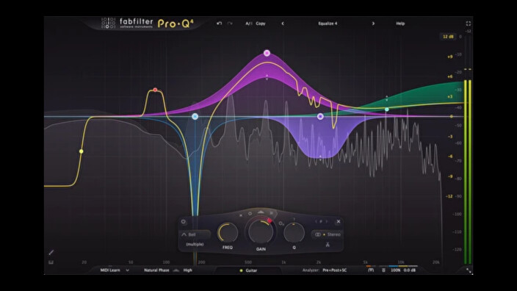The width and height of the screenshot is (517, 291).
Task: Open analyzer Pre+Post+SC settings
Action: point(335,270)
